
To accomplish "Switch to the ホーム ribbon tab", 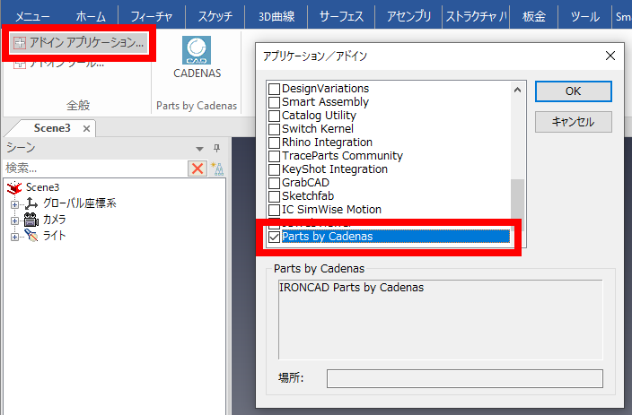I will (91, 17).
